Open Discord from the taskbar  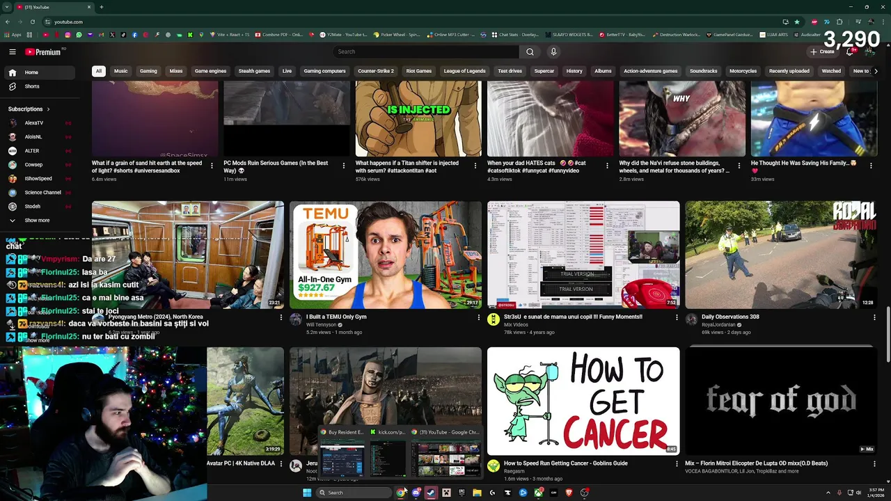point(416,493)
